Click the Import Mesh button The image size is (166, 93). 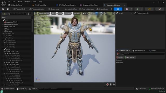pyautogui.click(x=102, y=9)
